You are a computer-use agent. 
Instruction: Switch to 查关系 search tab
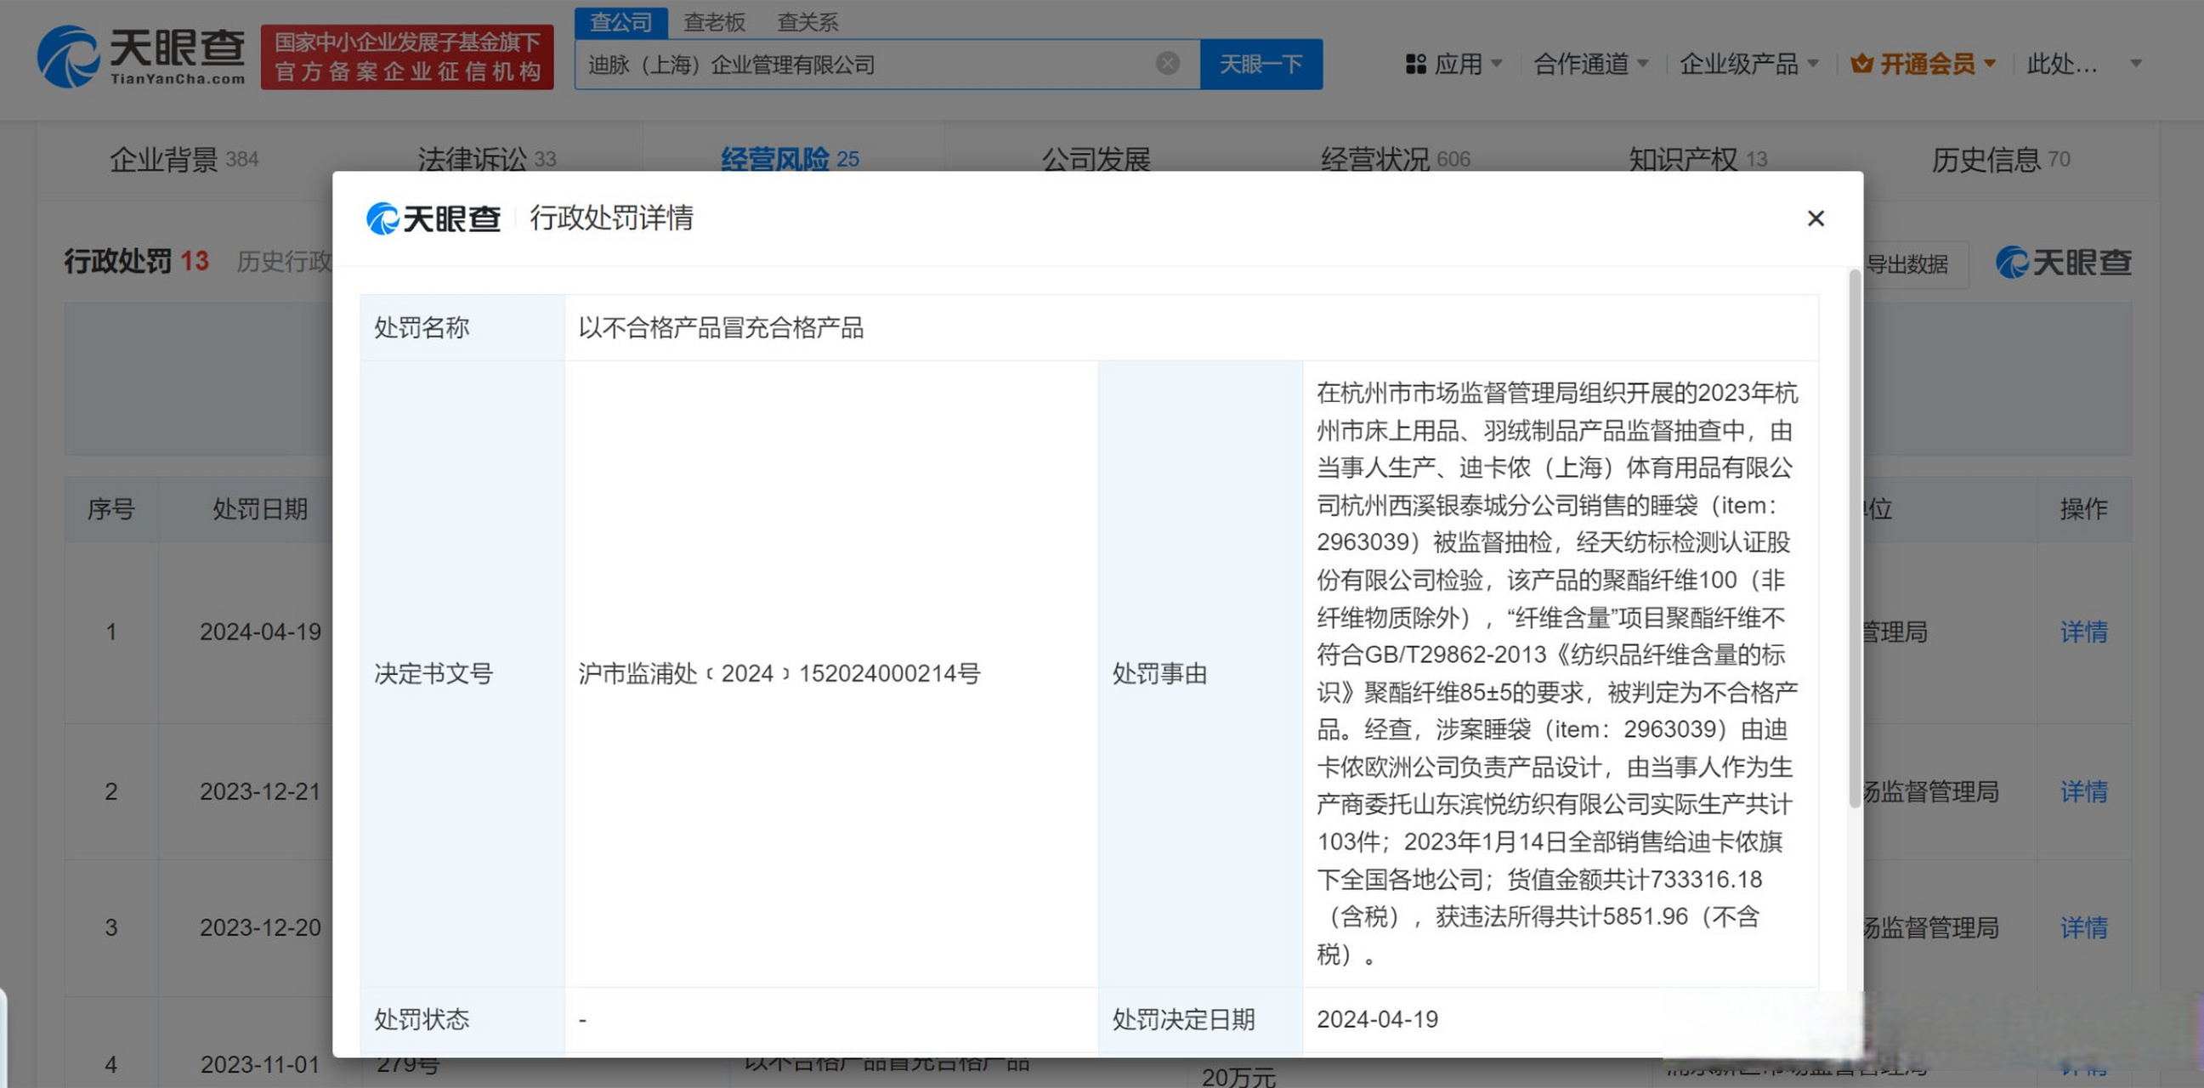pyautogui.click(x=807, y=22)
